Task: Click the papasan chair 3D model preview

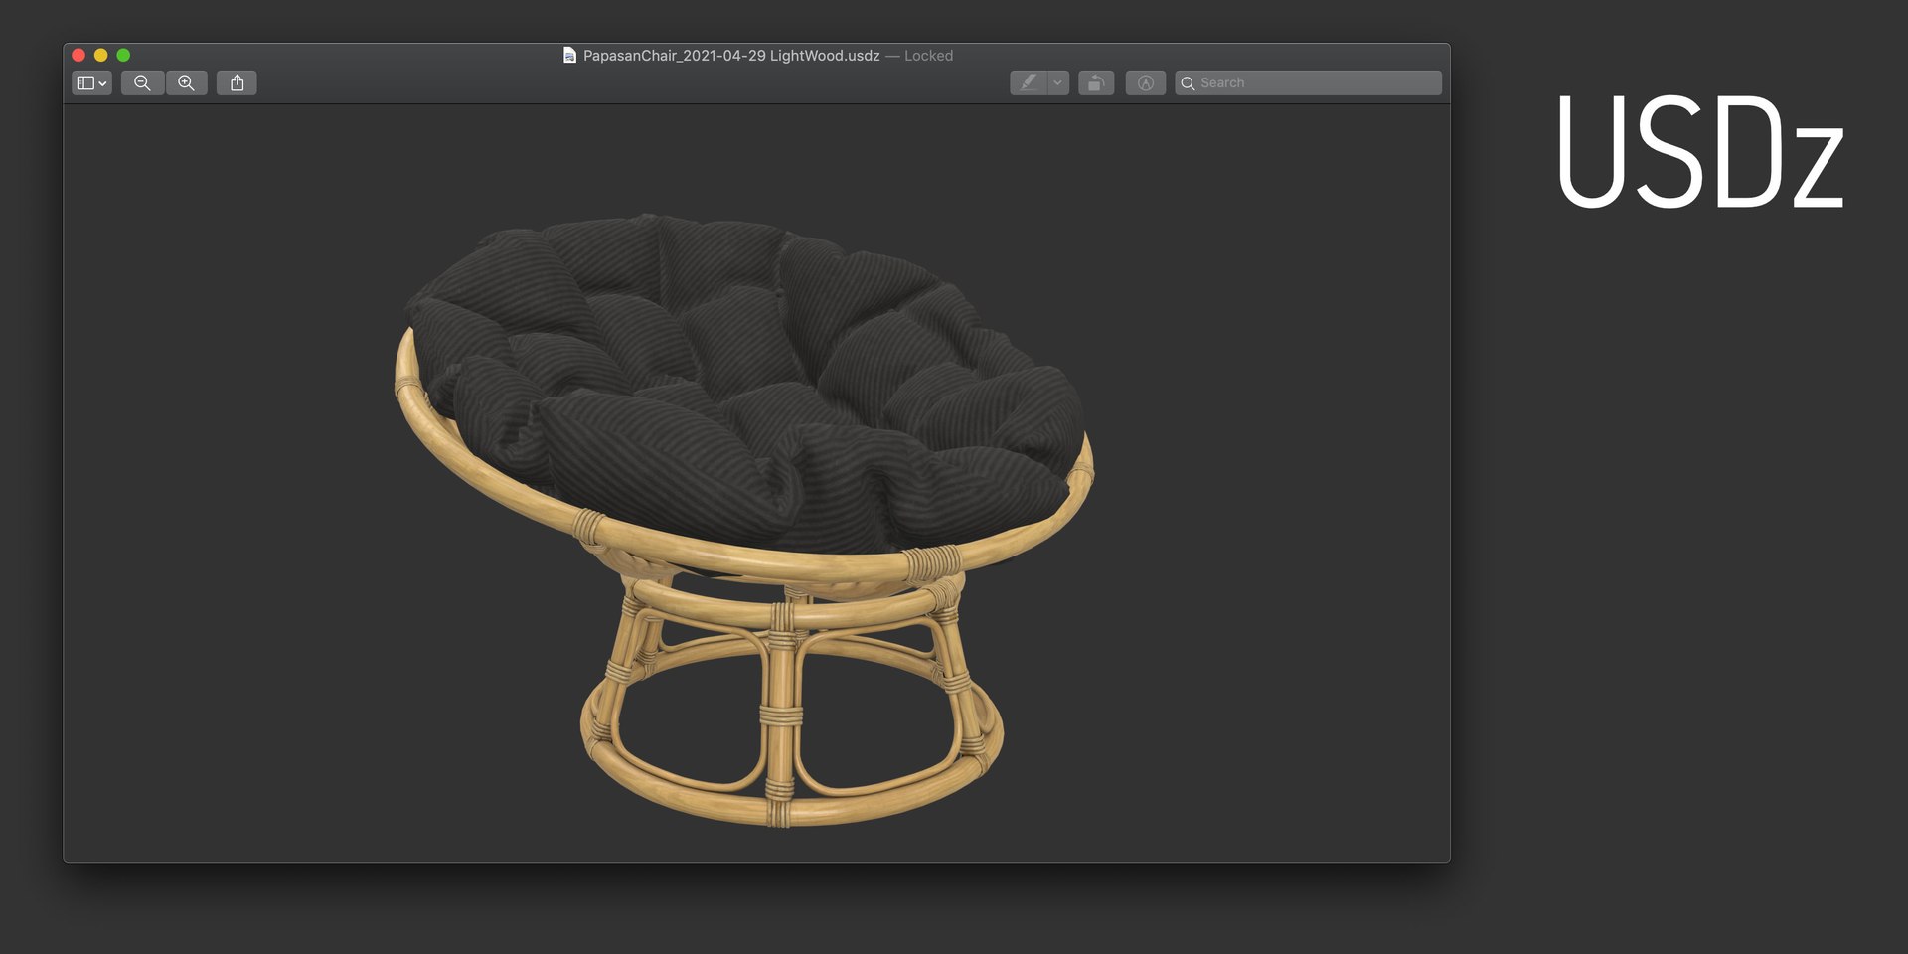Action: pyautogui.click(x=743, y=519)
